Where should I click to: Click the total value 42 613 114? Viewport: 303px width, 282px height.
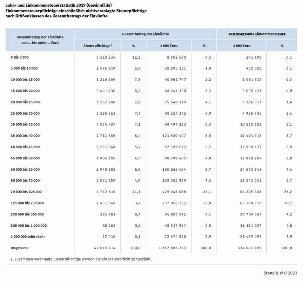pos(105,248)
